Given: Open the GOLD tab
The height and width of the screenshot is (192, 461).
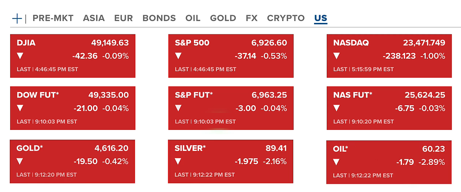Looking at the screenshot, I should 223,18.
